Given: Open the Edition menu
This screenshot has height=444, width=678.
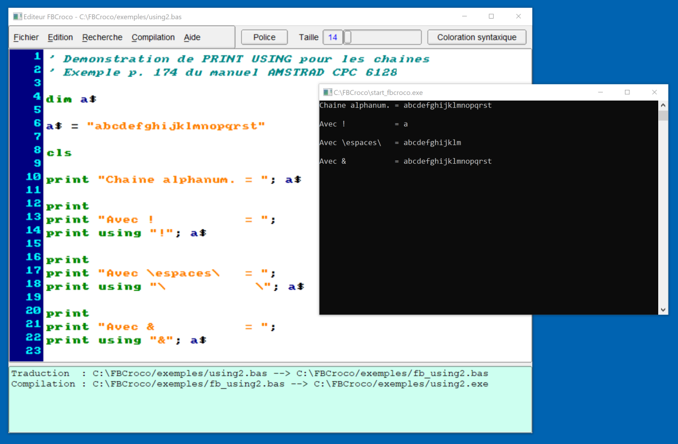Looking at the screenshot, I should (x=60, y=37).
